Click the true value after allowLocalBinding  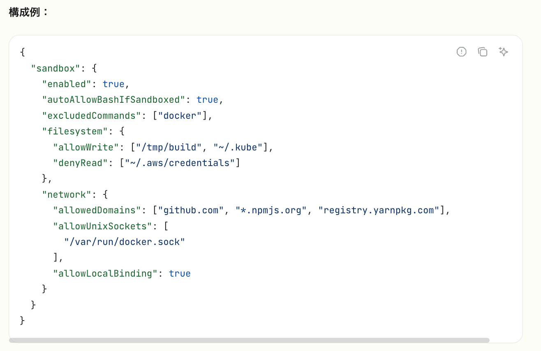click(x=180, y=273)
